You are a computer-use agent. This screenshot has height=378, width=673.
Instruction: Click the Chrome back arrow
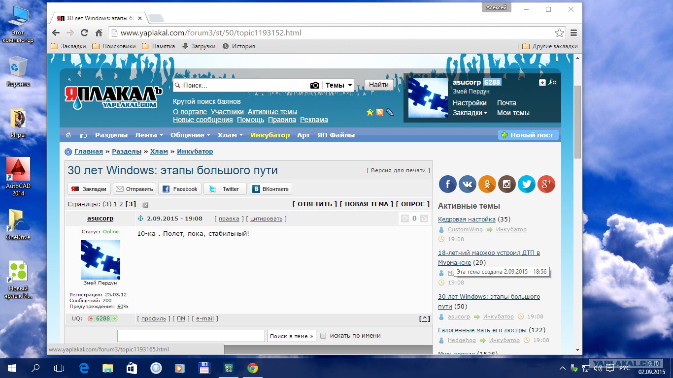click(x=56, y=33)
